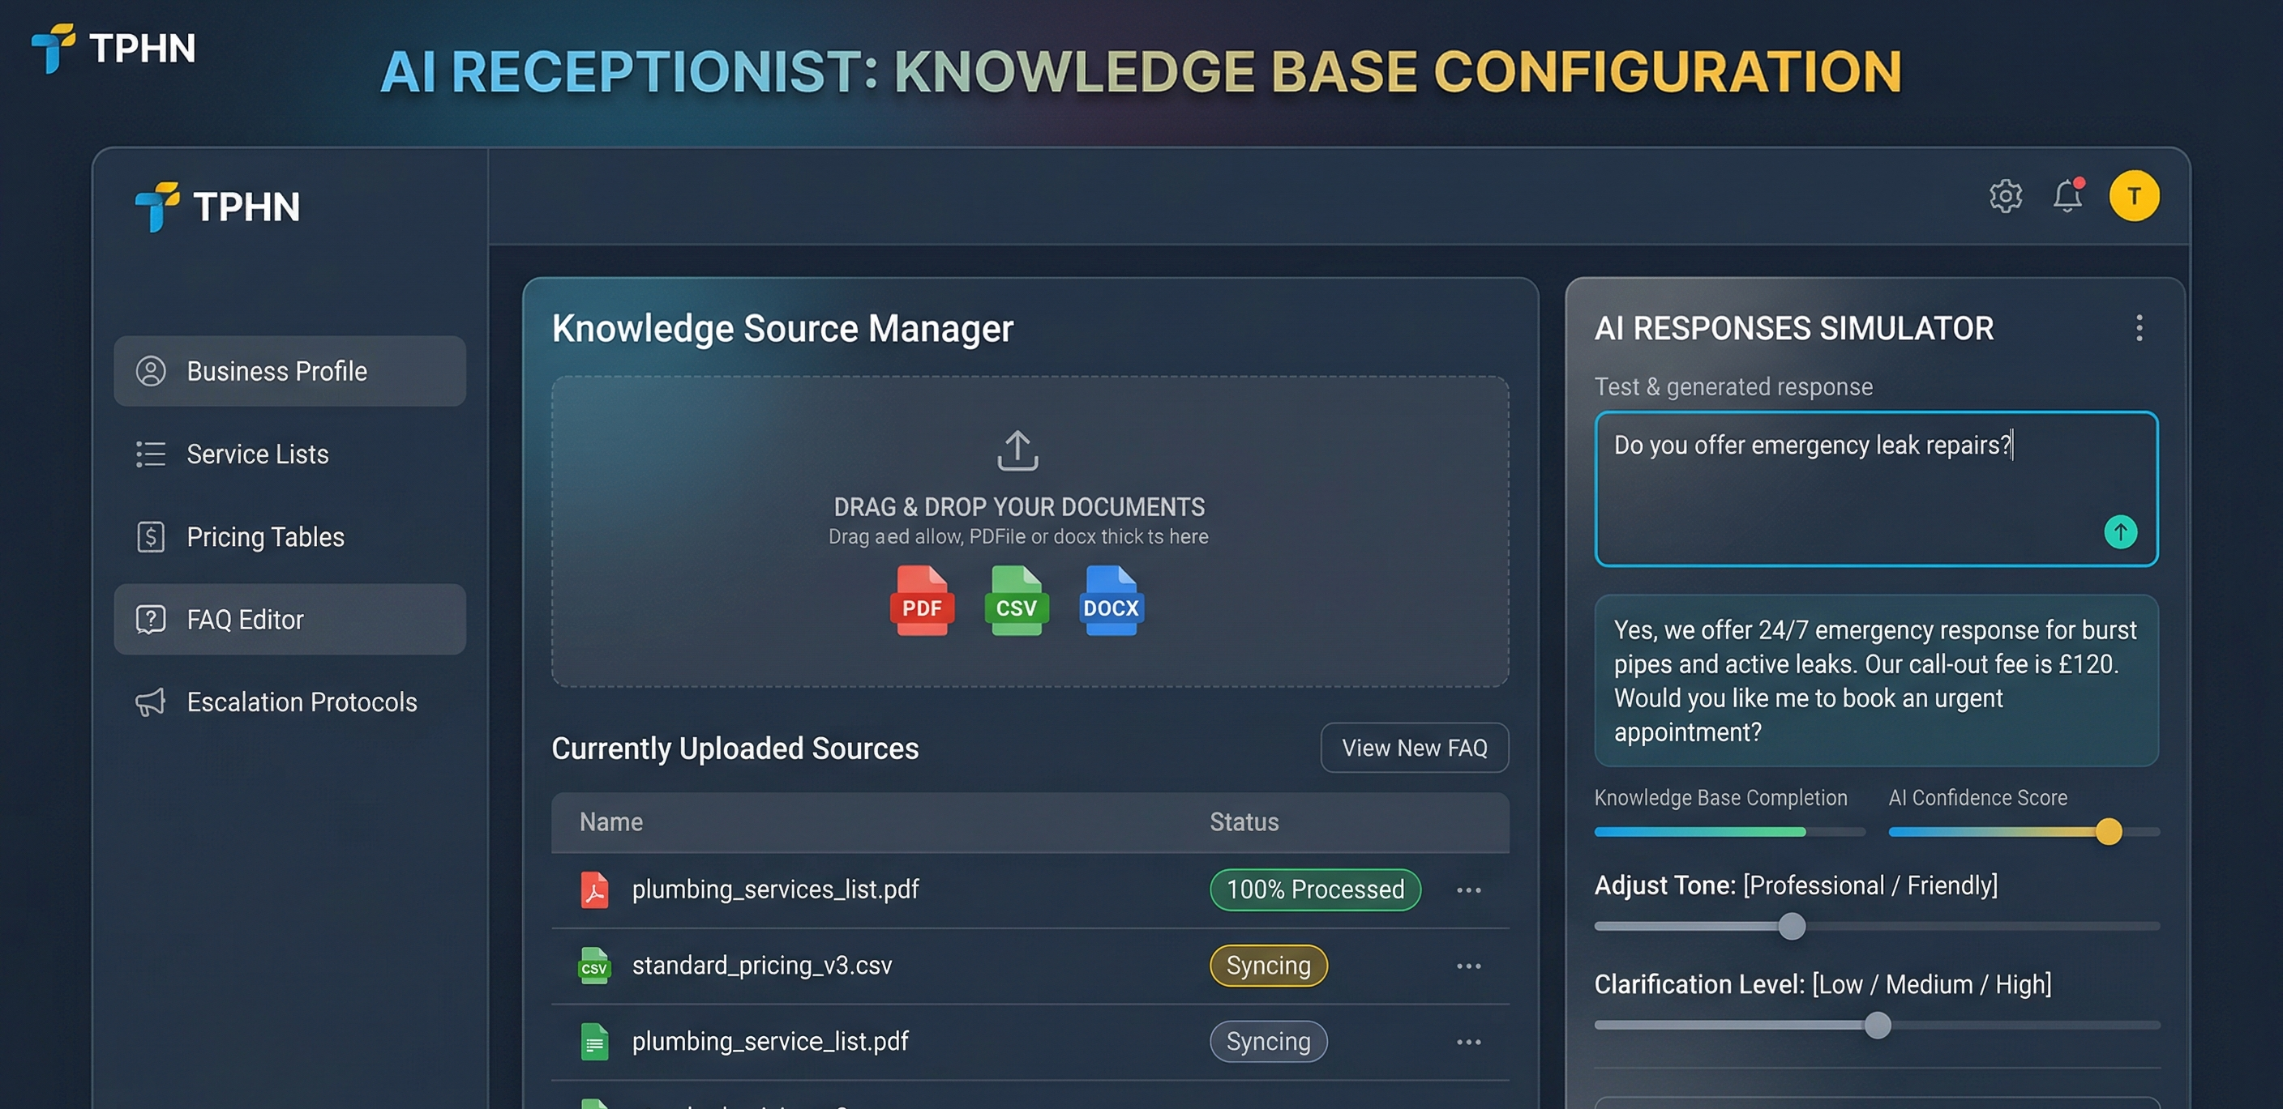Select the blue DOCX file type icon
Viewport: 2283px width, 1109px height.
(x=1112, y=601)
